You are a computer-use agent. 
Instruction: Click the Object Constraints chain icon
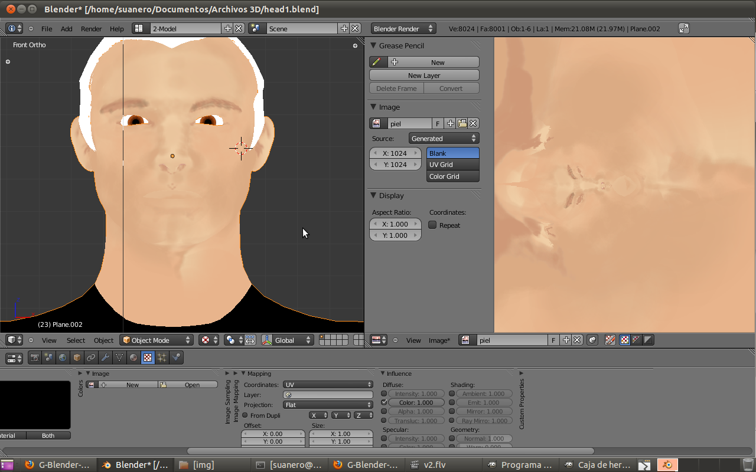click(x=91, y=358)
